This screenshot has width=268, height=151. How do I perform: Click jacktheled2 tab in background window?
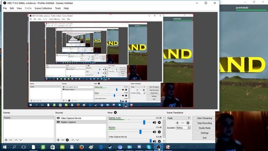click(x=242, y=8)
